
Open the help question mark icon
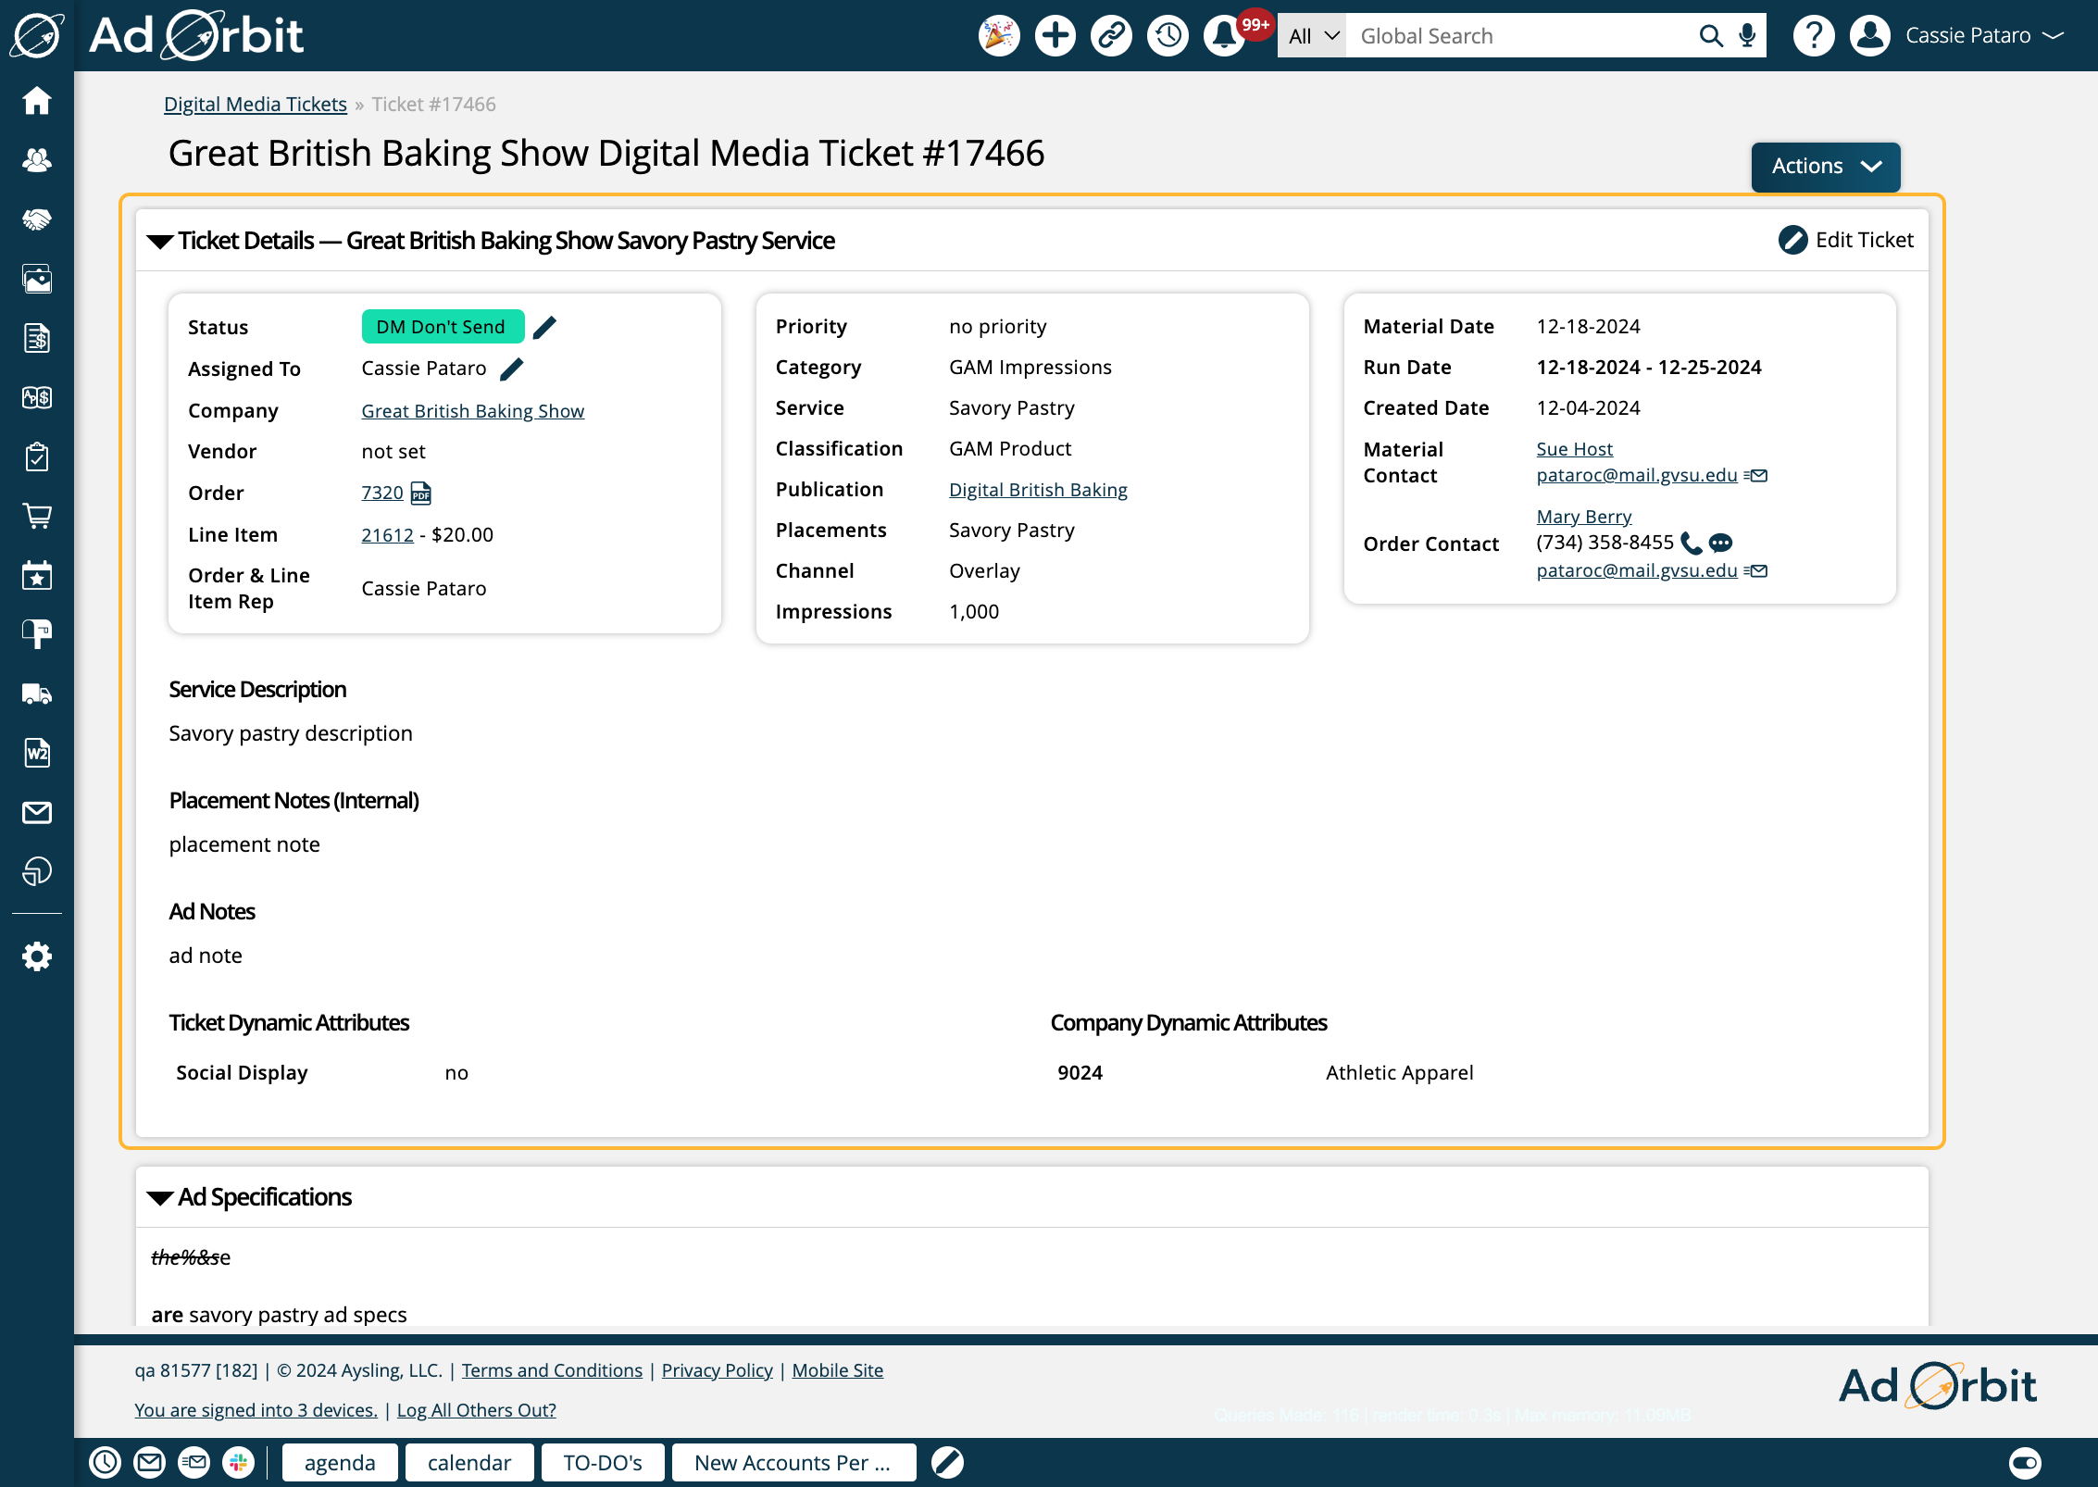[x=1814, y=36]
